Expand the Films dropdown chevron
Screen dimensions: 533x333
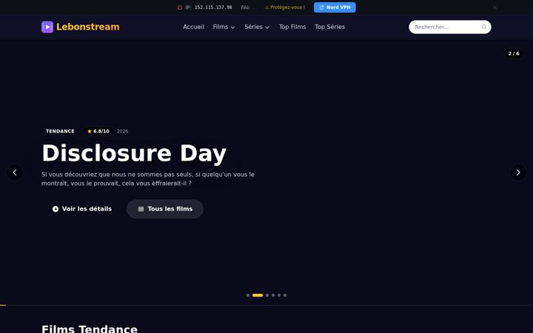[233, 27]
